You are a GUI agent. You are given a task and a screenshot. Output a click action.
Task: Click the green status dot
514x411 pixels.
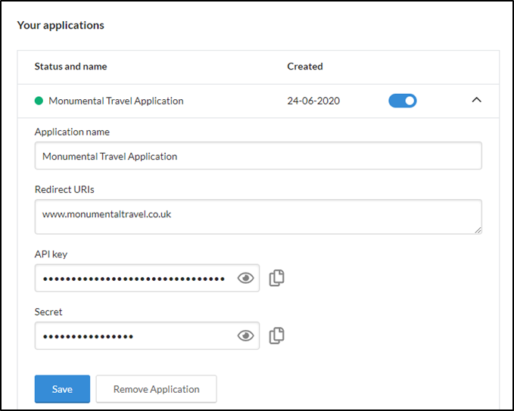pos(39,101)
